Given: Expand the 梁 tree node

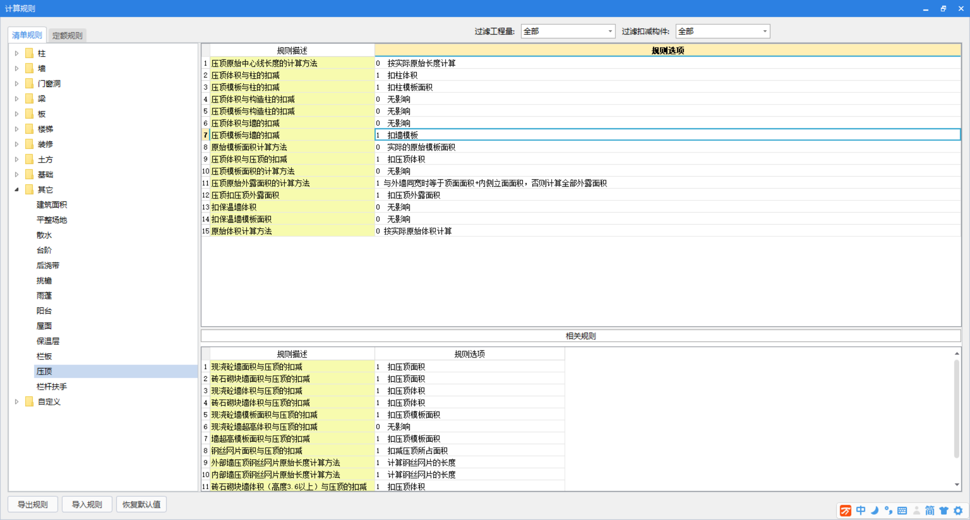Looking at the screenshot, I should (x=17, y=99).
